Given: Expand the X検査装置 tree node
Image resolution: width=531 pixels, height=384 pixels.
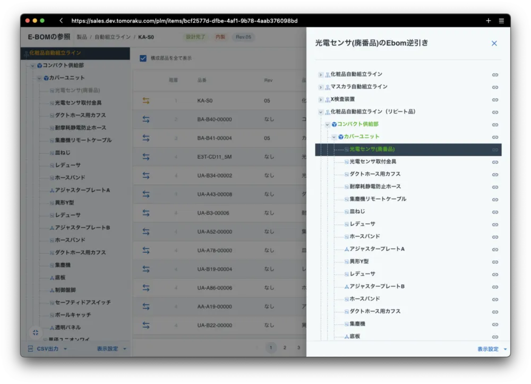Looking at the screenshot, I should pos(320,99).
